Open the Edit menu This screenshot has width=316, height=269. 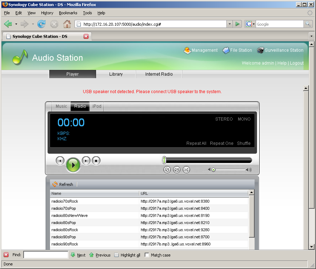click(x=19, y=13)
